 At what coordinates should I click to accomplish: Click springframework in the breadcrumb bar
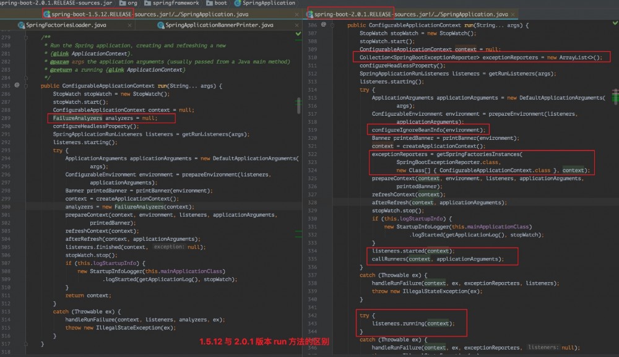(175, 3)
